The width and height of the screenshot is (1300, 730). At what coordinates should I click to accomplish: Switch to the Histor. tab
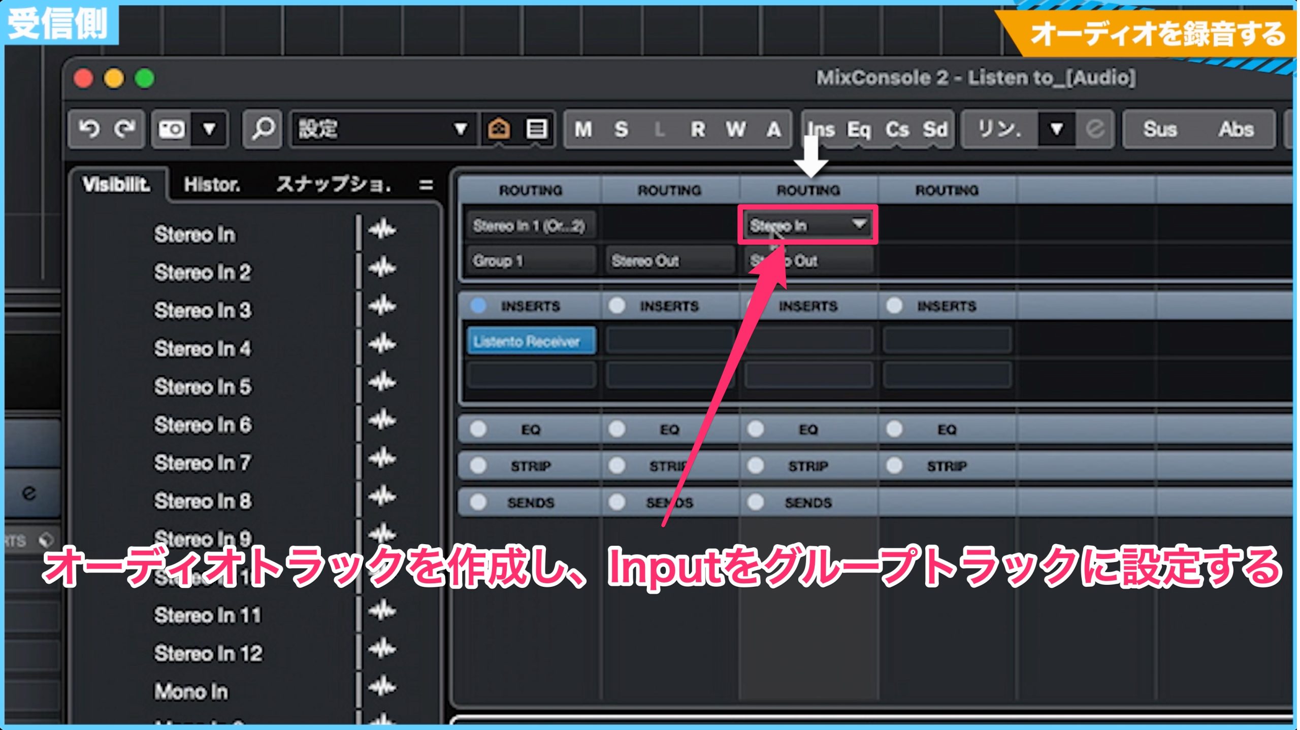pyautogui.click(x=212, y=185)
